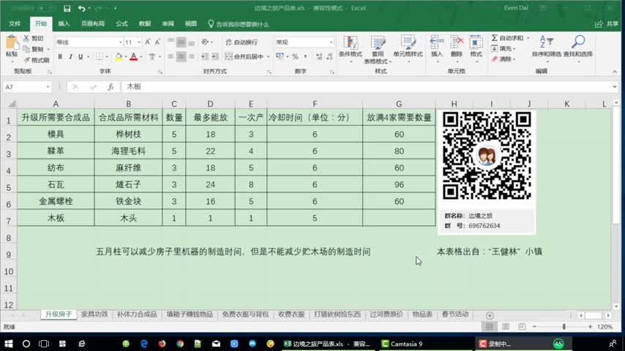
Task: Switch to View (视图) tab
Action: point(191,24)
